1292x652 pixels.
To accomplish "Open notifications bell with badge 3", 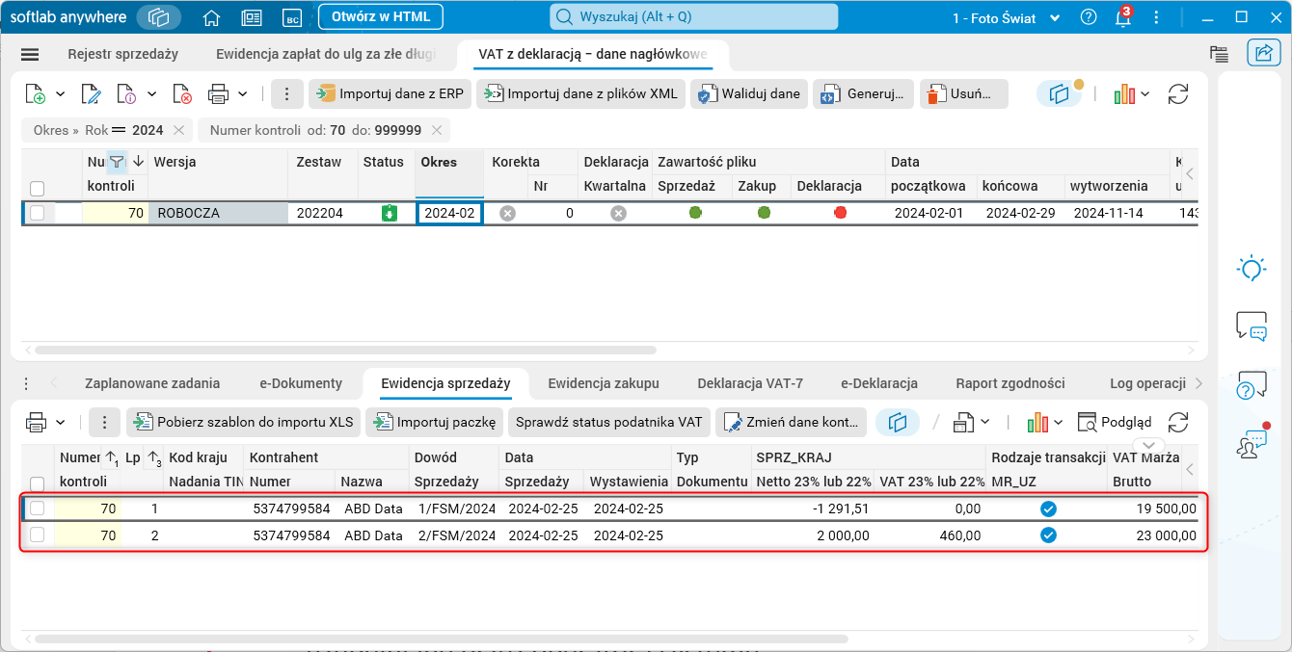I will (x=1122, y=17).
